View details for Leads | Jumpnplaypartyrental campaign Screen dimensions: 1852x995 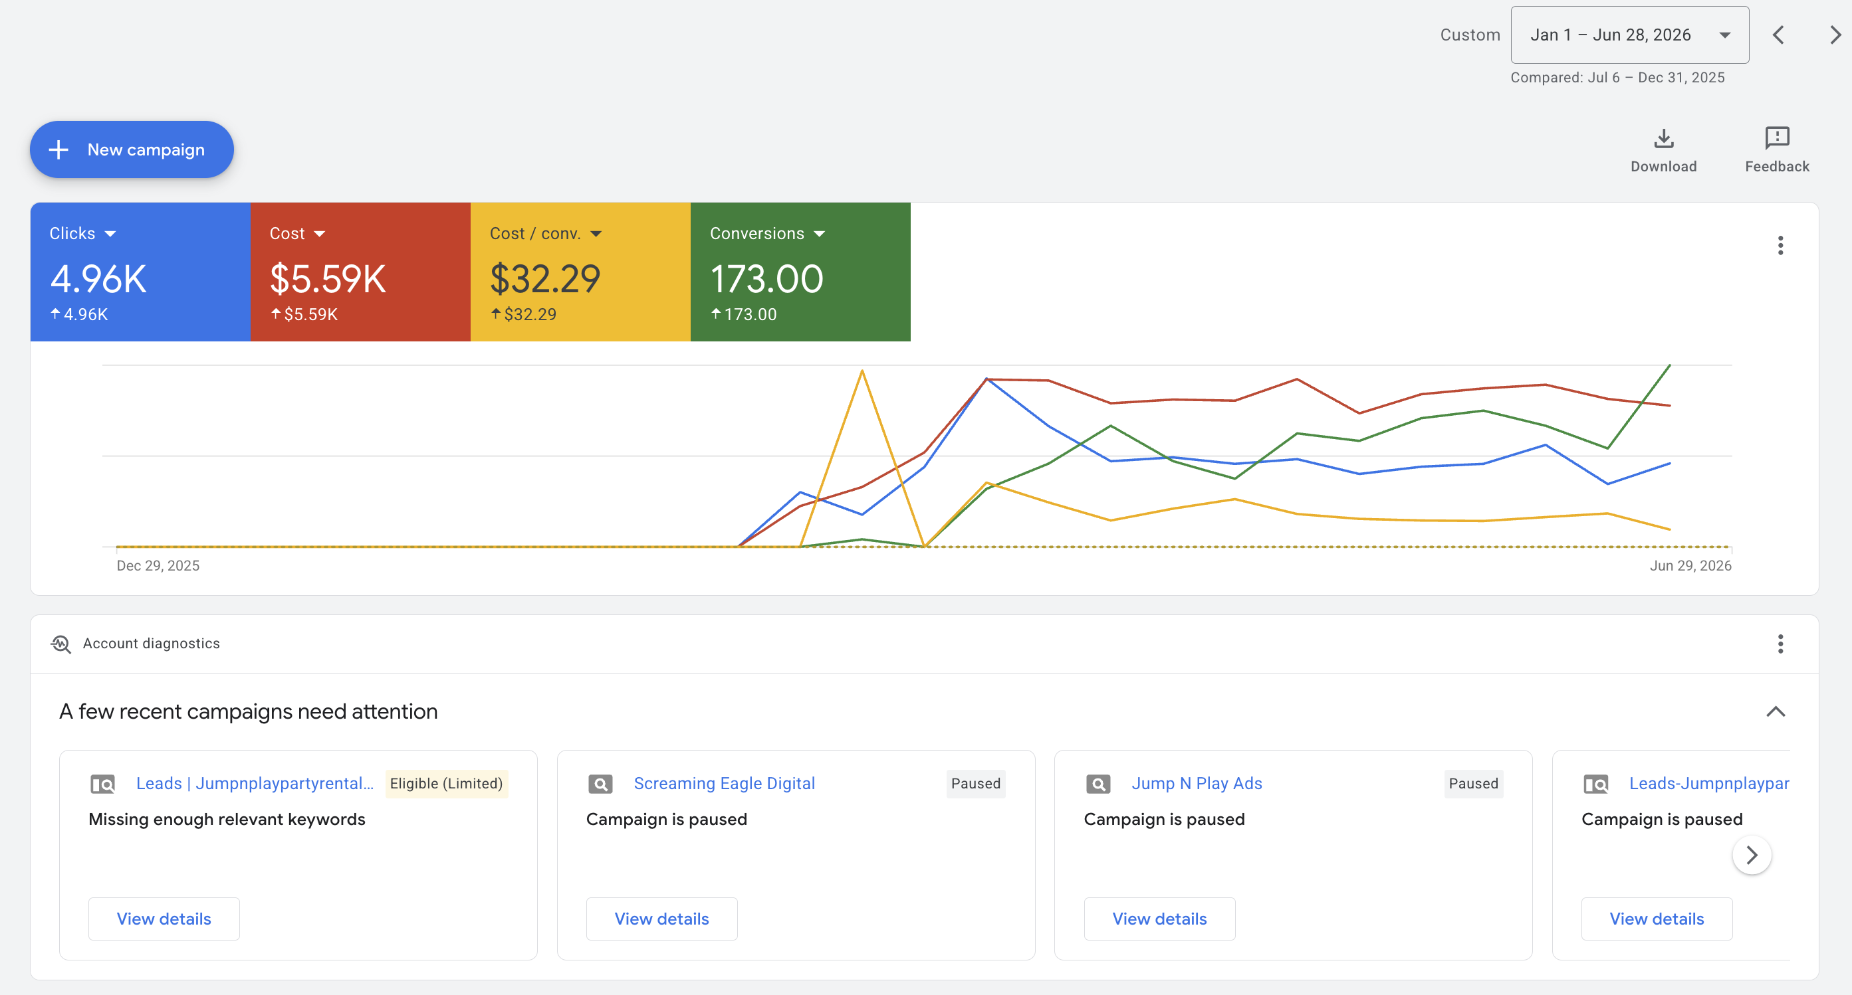[x=164, y=919]
